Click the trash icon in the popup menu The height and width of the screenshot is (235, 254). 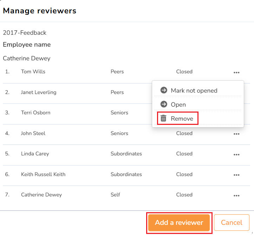(x=163, y=119)
